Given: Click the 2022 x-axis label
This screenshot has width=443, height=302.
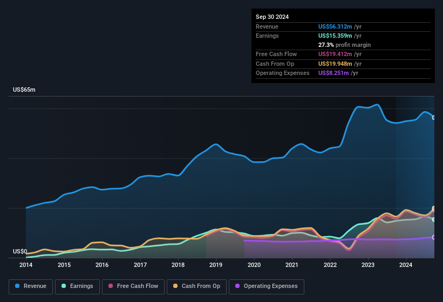Looking at the screenshot, I should tap(330, 265).
